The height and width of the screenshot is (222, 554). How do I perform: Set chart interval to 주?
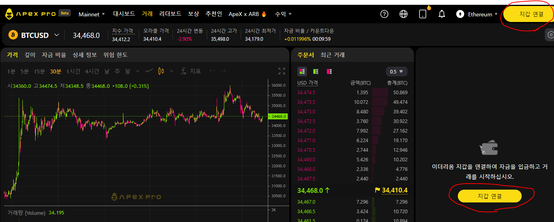pyautogui.click(x=117, y=71)
